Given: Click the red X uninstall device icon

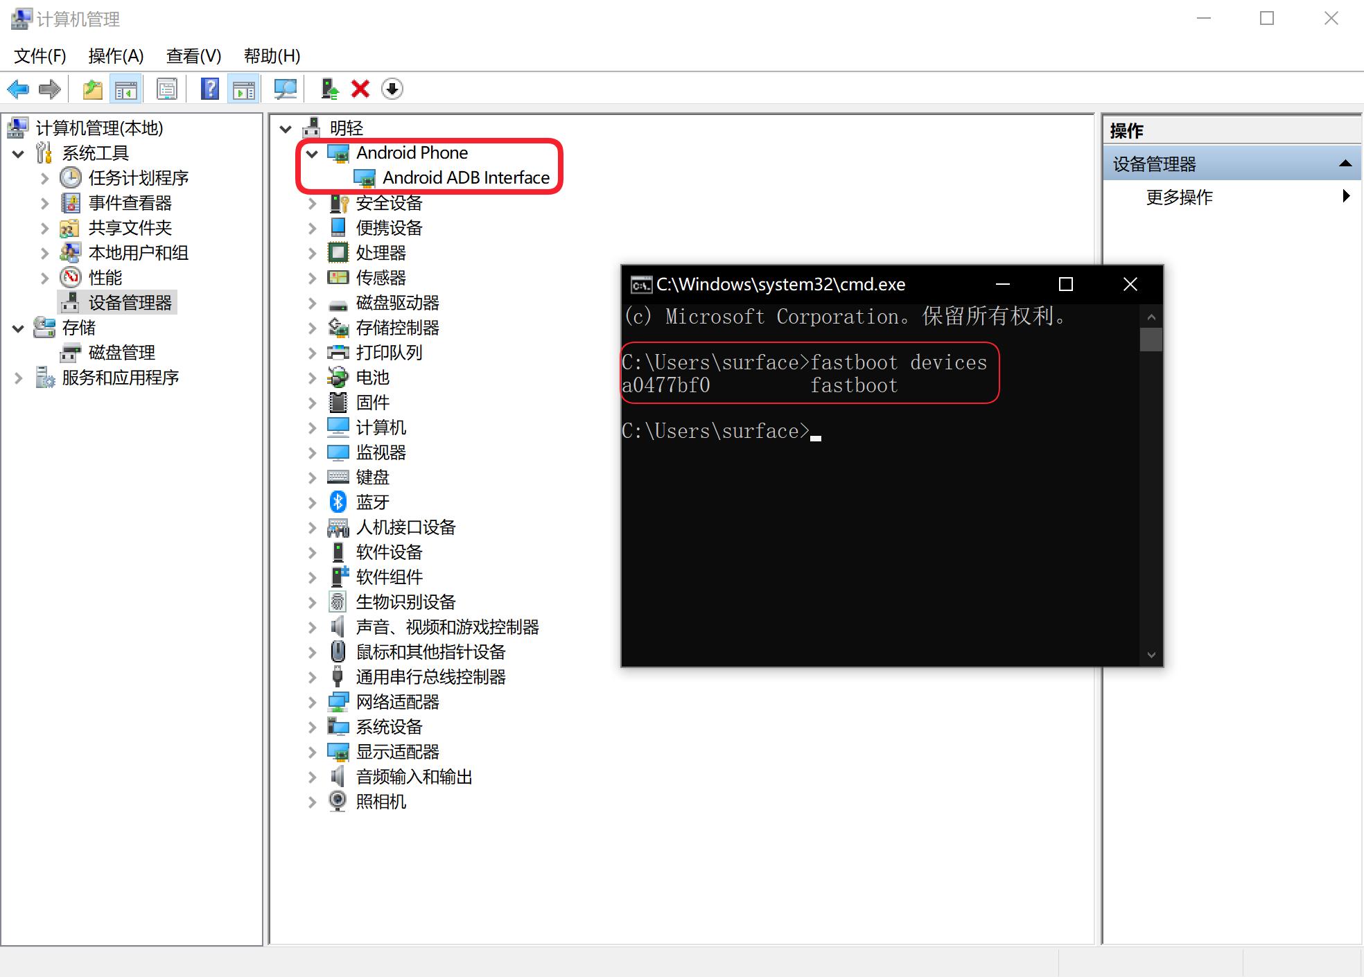Looking at the screenshot, I should 360,89.
